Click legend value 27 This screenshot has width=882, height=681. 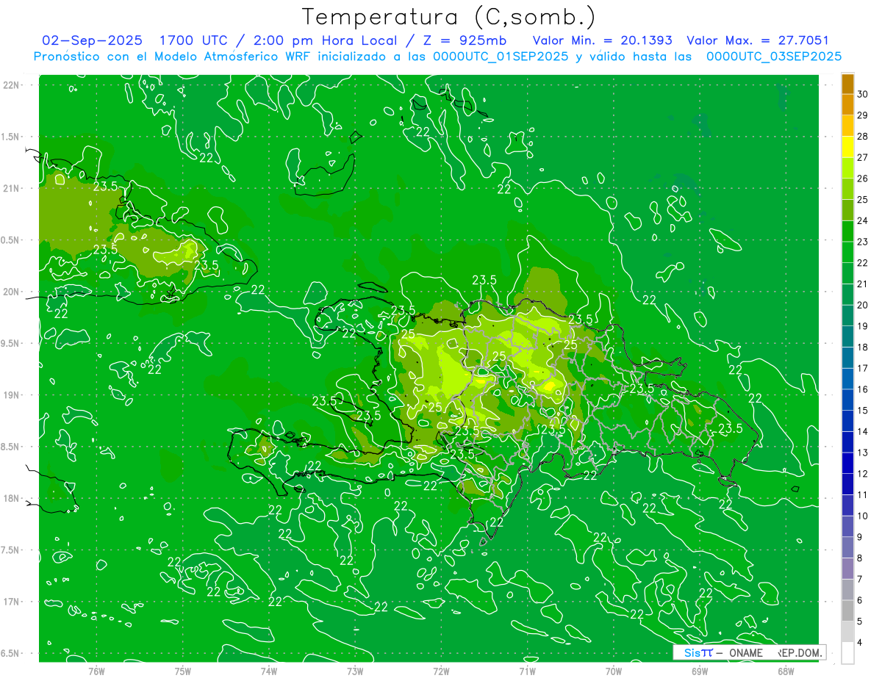pyautogui.click(x=863, y=157)
